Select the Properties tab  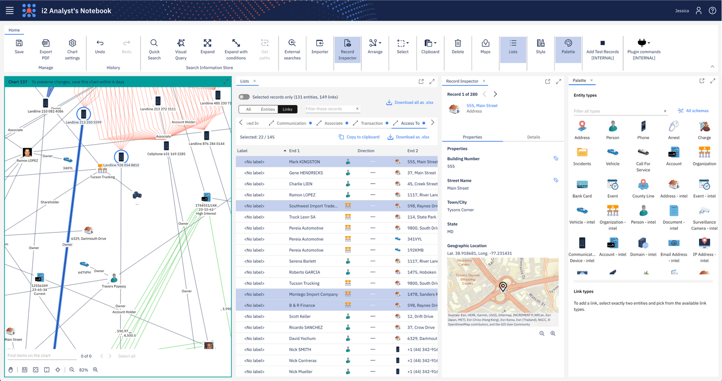[x=472, y=137]
